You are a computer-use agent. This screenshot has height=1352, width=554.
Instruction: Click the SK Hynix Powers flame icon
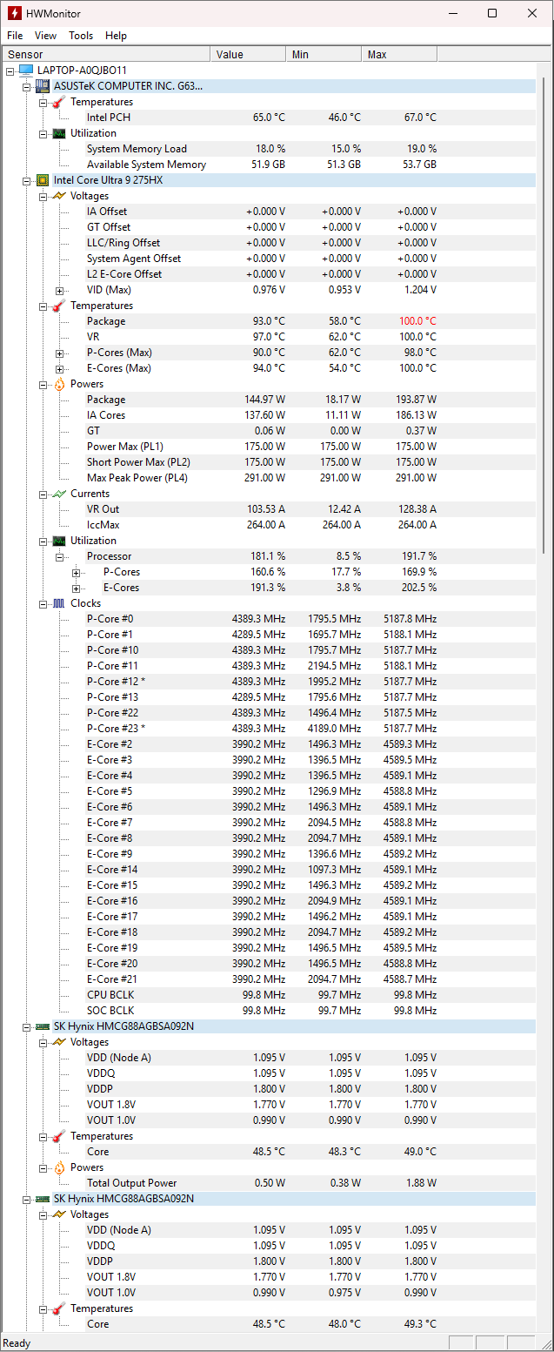pyautogui.click(x=58, y=1167)
